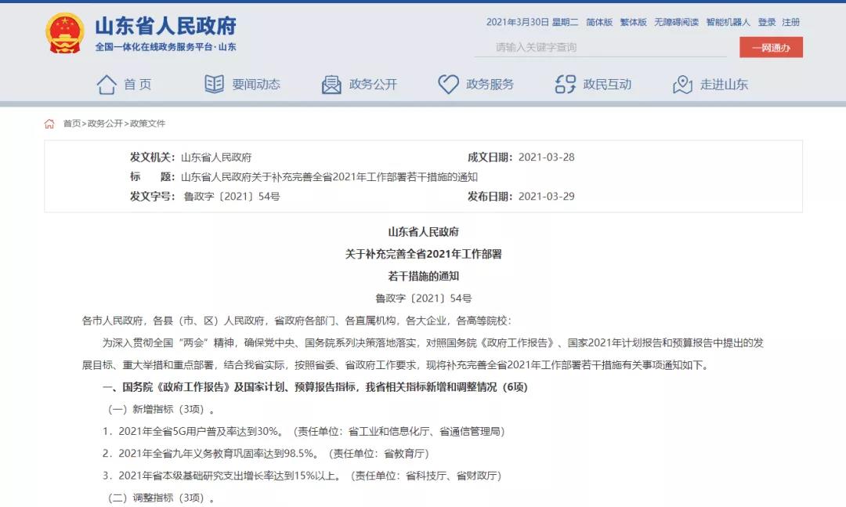Image resolution: width=846 pixels, height=507 pixels.
Task: Click the small breadcrumb home icon
Action: tap(49, 124)
